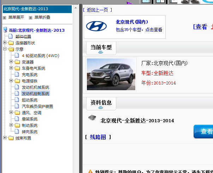Select the 资料信息 tab header
Viewport: 213px width, 173px height.
pos(101,104)
